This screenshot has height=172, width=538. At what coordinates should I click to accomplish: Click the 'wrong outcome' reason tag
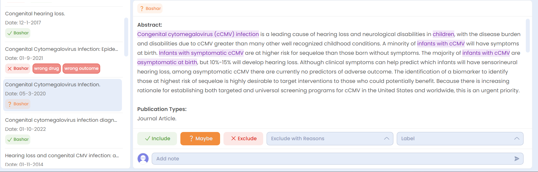81,68
